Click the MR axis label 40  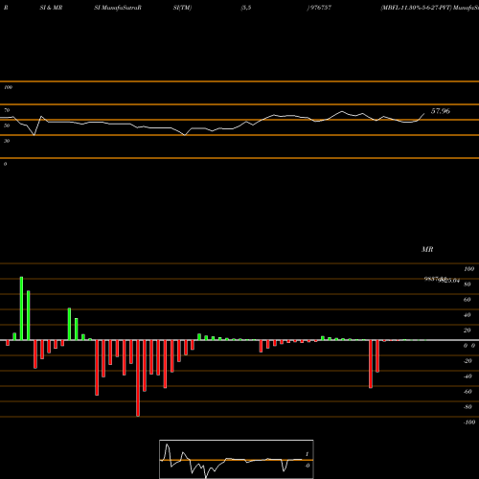pyautogui.click(x=467, y=315)
